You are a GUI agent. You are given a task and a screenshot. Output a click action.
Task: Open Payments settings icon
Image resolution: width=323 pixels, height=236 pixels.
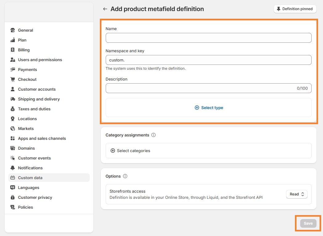12,69
